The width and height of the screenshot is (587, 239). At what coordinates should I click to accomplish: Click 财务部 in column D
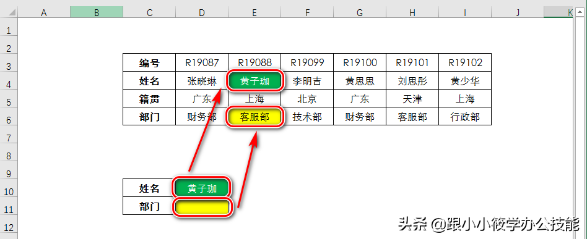[202, 116]
